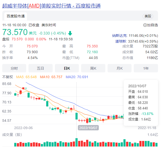This screenshot has height=149, width=162.
Task: Click the MA10: 65.757 indicator label
Action: click(x=51, y=77)
